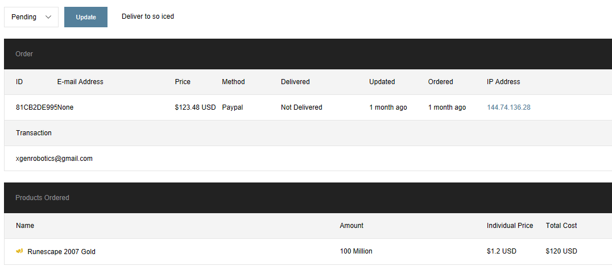
Task: Click the Transaction row label
Action: [x=34, y=133]
